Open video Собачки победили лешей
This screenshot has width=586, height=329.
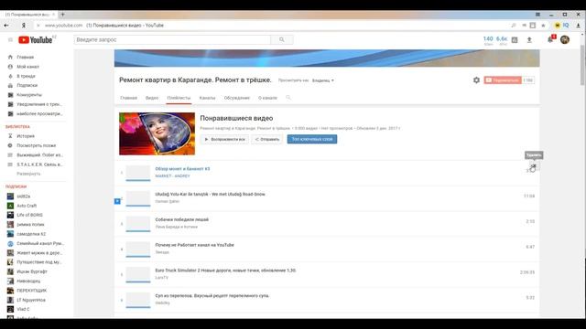[x=181, y=219]
